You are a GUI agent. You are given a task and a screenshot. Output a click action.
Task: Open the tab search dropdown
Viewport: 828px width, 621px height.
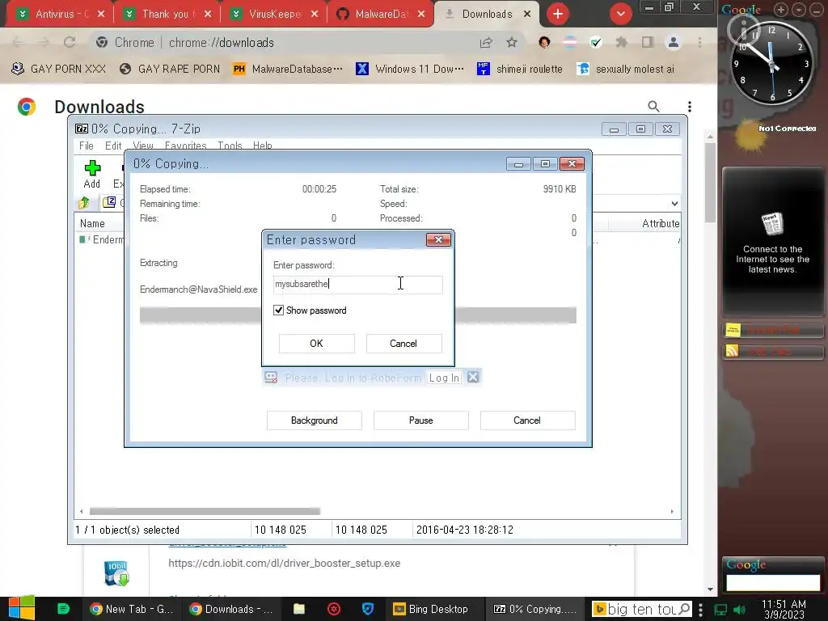coord(620,14)
